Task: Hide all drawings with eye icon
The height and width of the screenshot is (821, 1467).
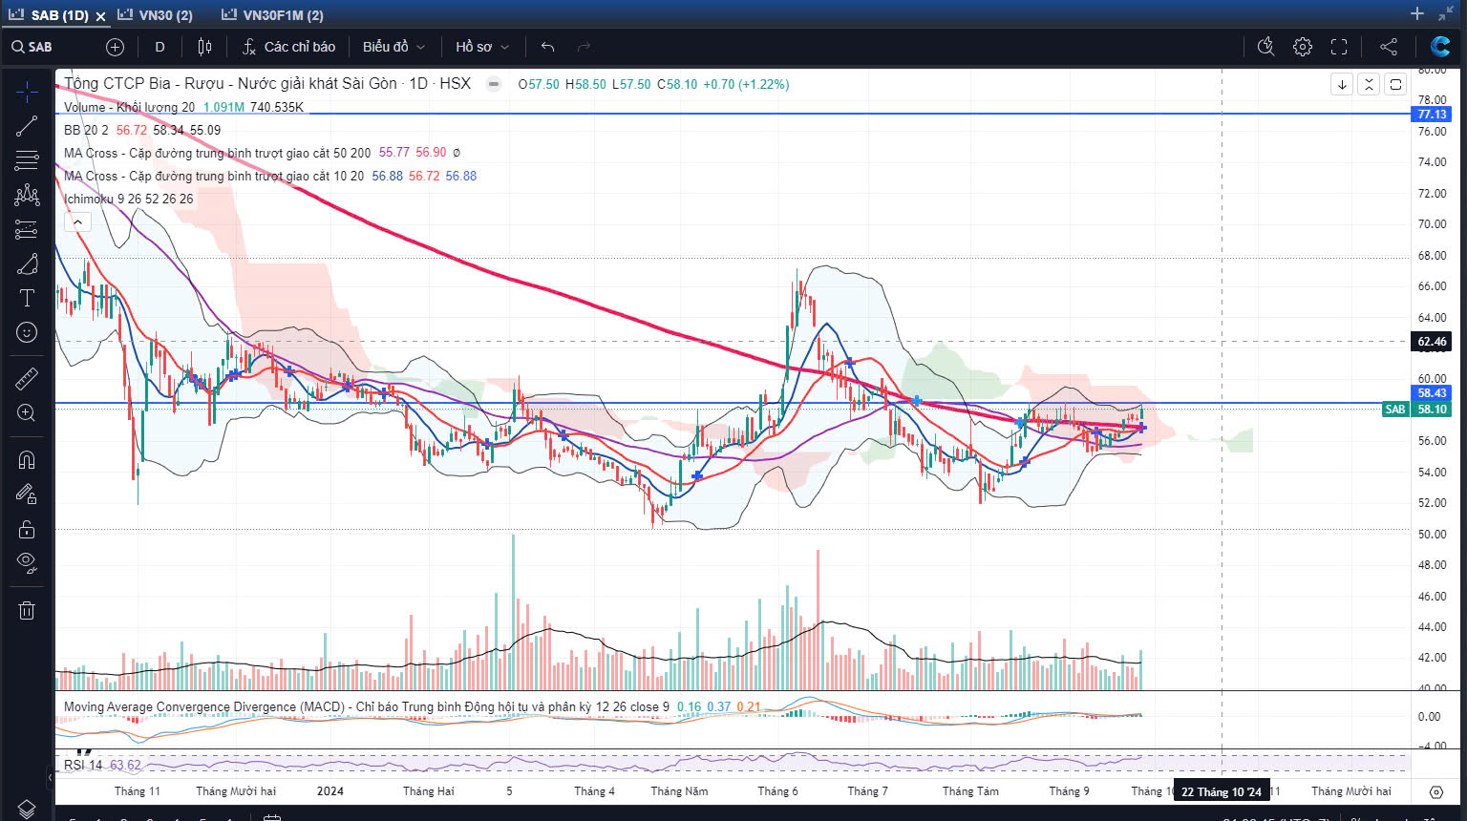Action: pyautogui.click(x=27, y=563)
